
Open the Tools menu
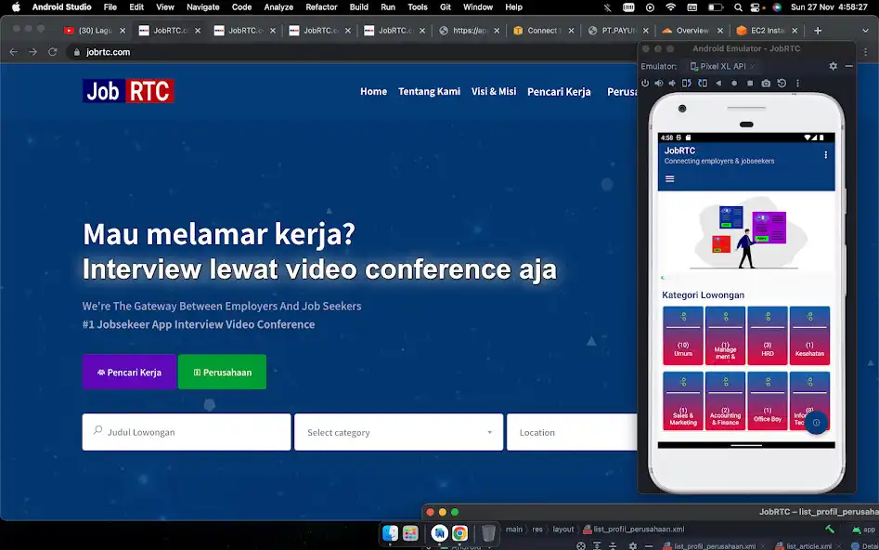(418, 7)
